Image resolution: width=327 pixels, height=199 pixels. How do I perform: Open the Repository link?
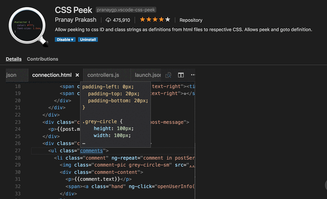click(x=191, y=20)
